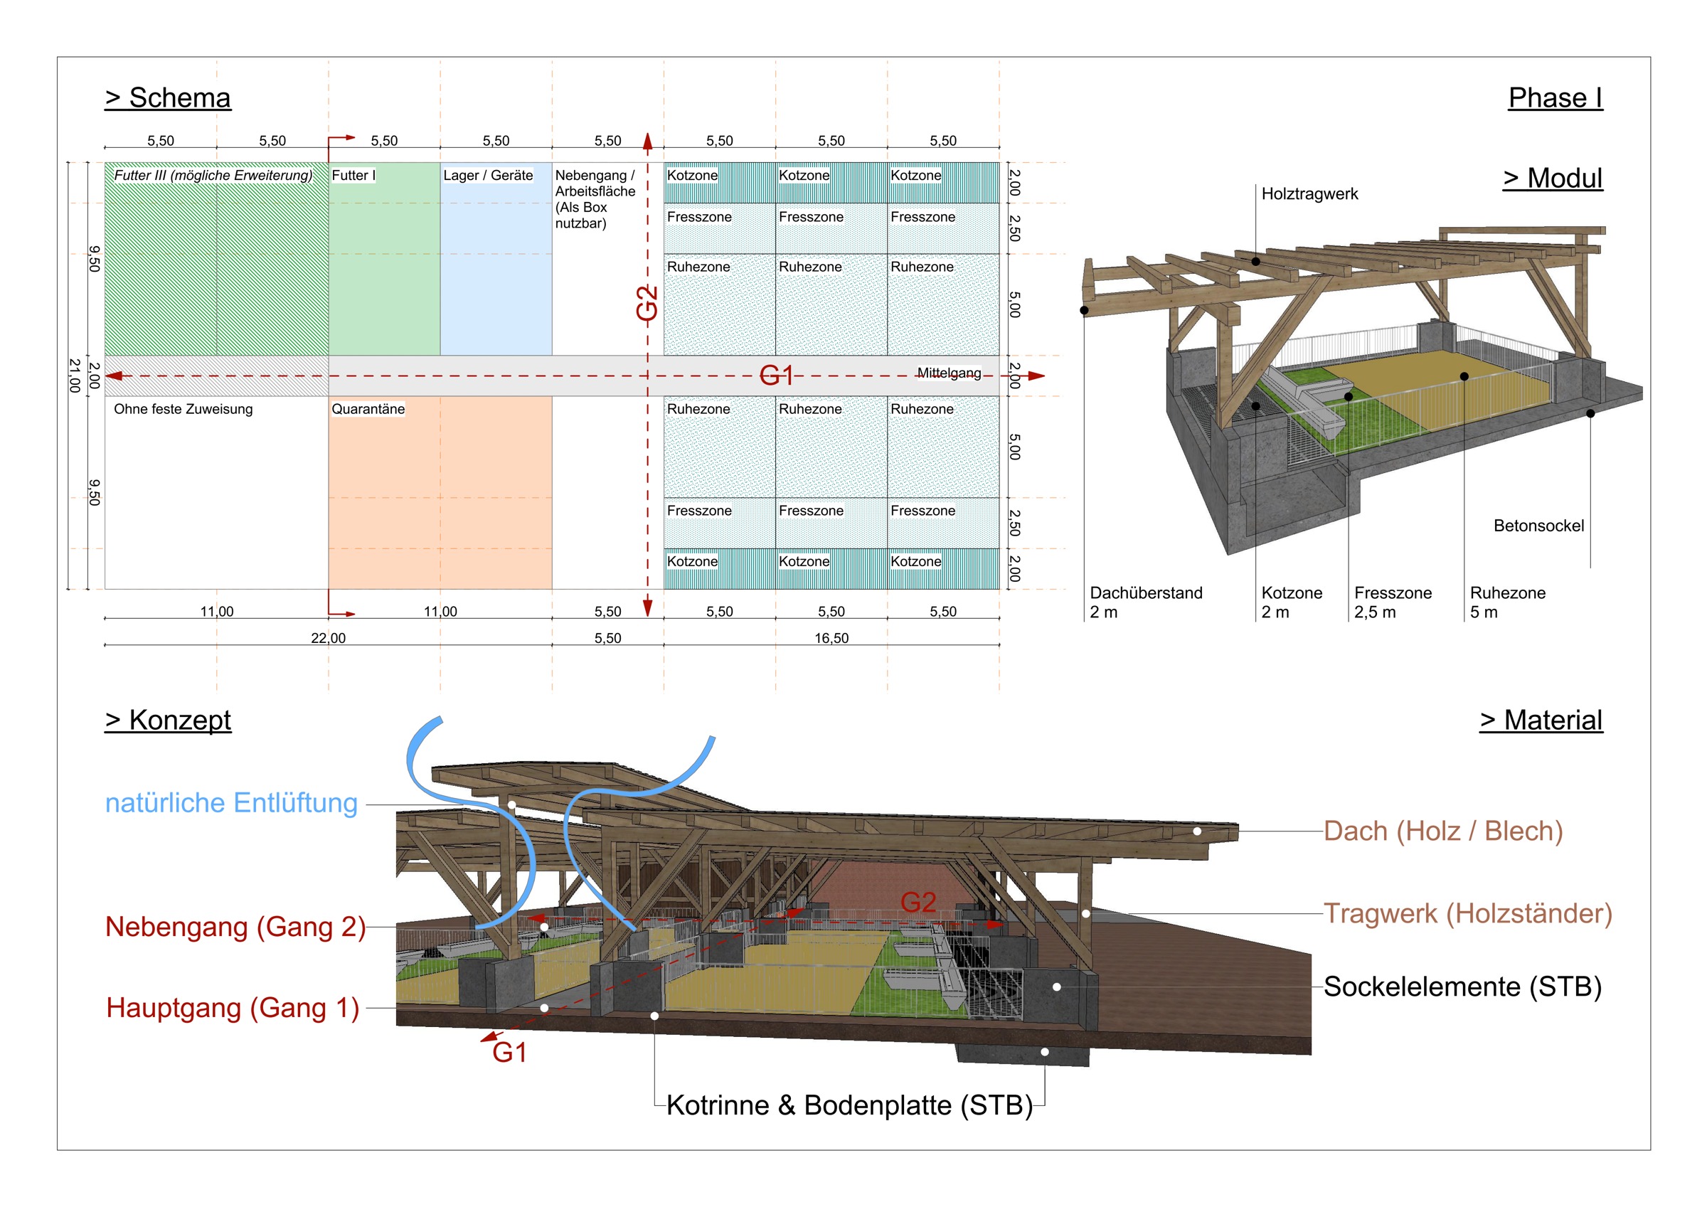Click the 'Nebengang (Gang 2)' label
Image resolution: width=1707 pixels, height=1207 pixels.
(x=235, y=927)
